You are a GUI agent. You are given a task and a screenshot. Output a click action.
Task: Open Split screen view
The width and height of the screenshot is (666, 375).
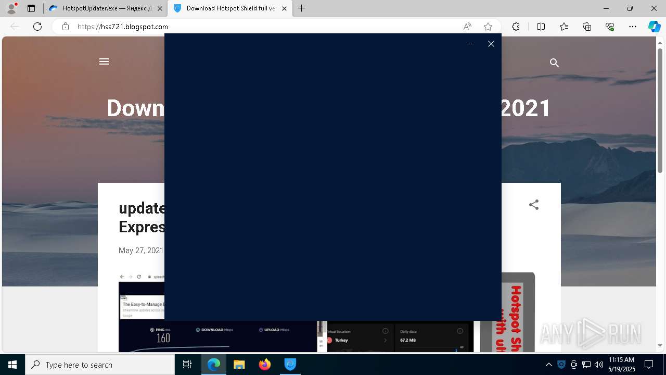[541, 27]
